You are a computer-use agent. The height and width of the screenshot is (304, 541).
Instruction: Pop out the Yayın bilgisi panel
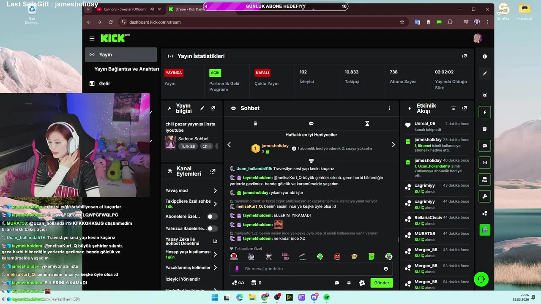click(x=213, y=109)
